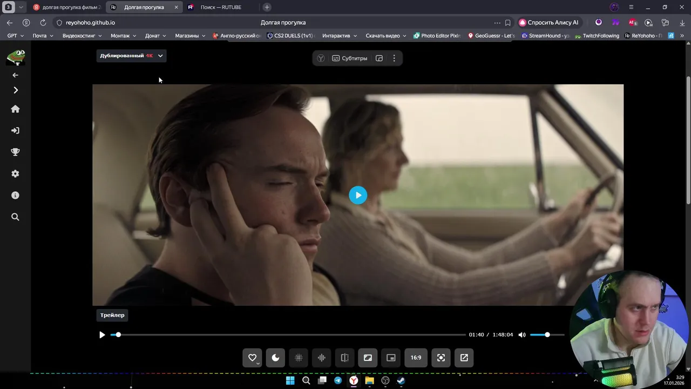Expand the Магазины bookmarks folder

(x=190, y=36)
